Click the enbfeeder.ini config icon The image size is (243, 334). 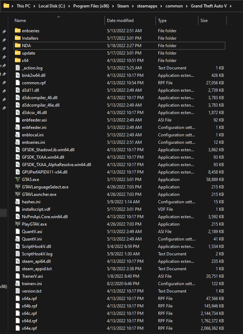click(x=17, y=128)
